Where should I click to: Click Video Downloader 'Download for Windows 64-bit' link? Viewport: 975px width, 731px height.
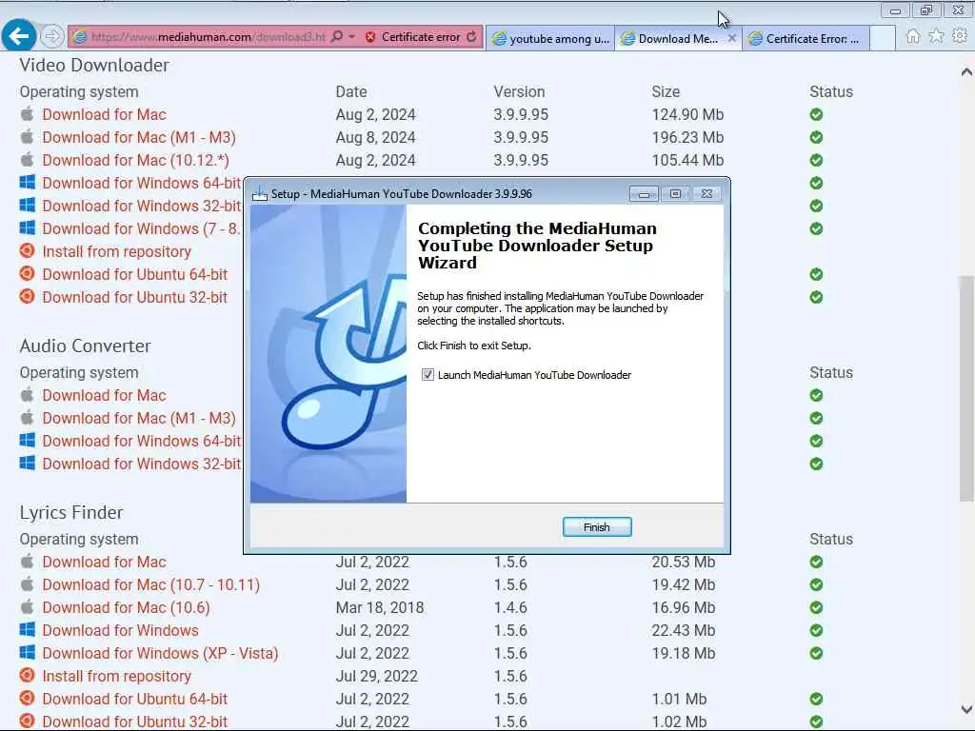coord(142,184)
